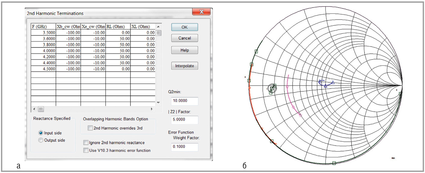Check Ignore 2nd harmonic reactance
Viewport: 425px width, 173px height.
pyautogui.click(x=86, y=143)
